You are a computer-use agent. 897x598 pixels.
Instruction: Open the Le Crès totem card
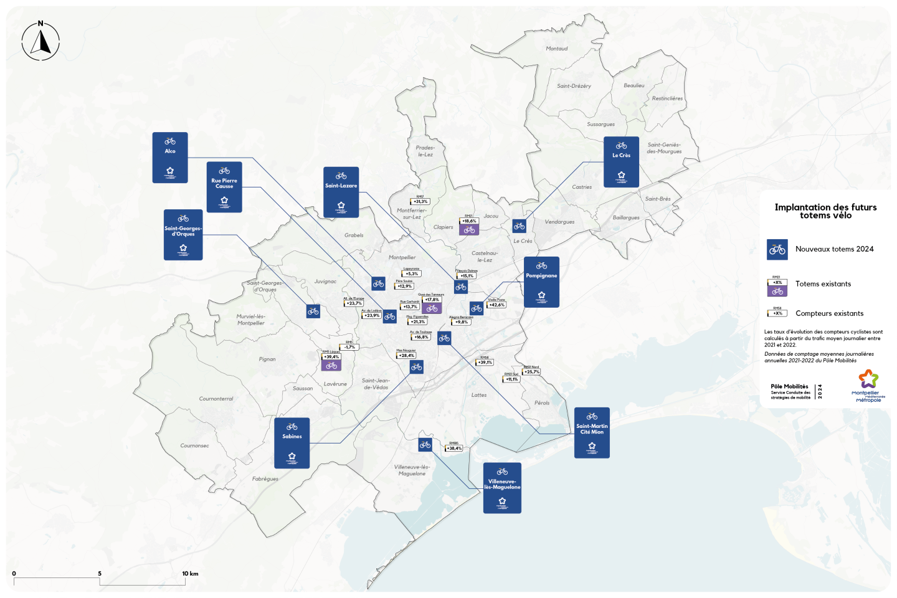point(622,162)
